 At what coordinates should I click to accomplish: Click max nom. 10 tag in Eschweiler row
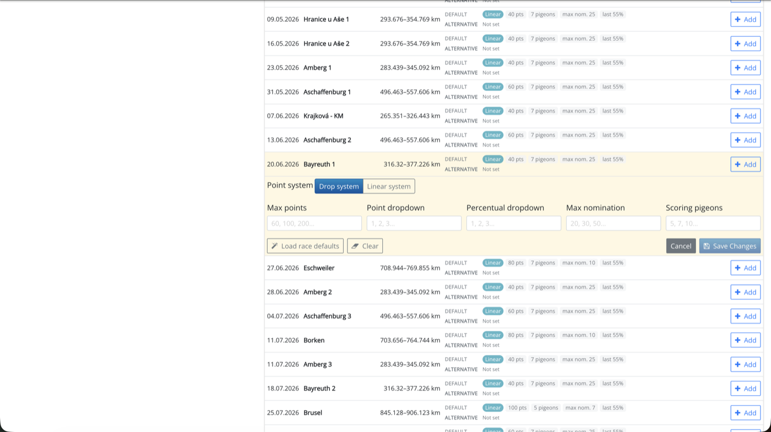(x=579, y=263)
